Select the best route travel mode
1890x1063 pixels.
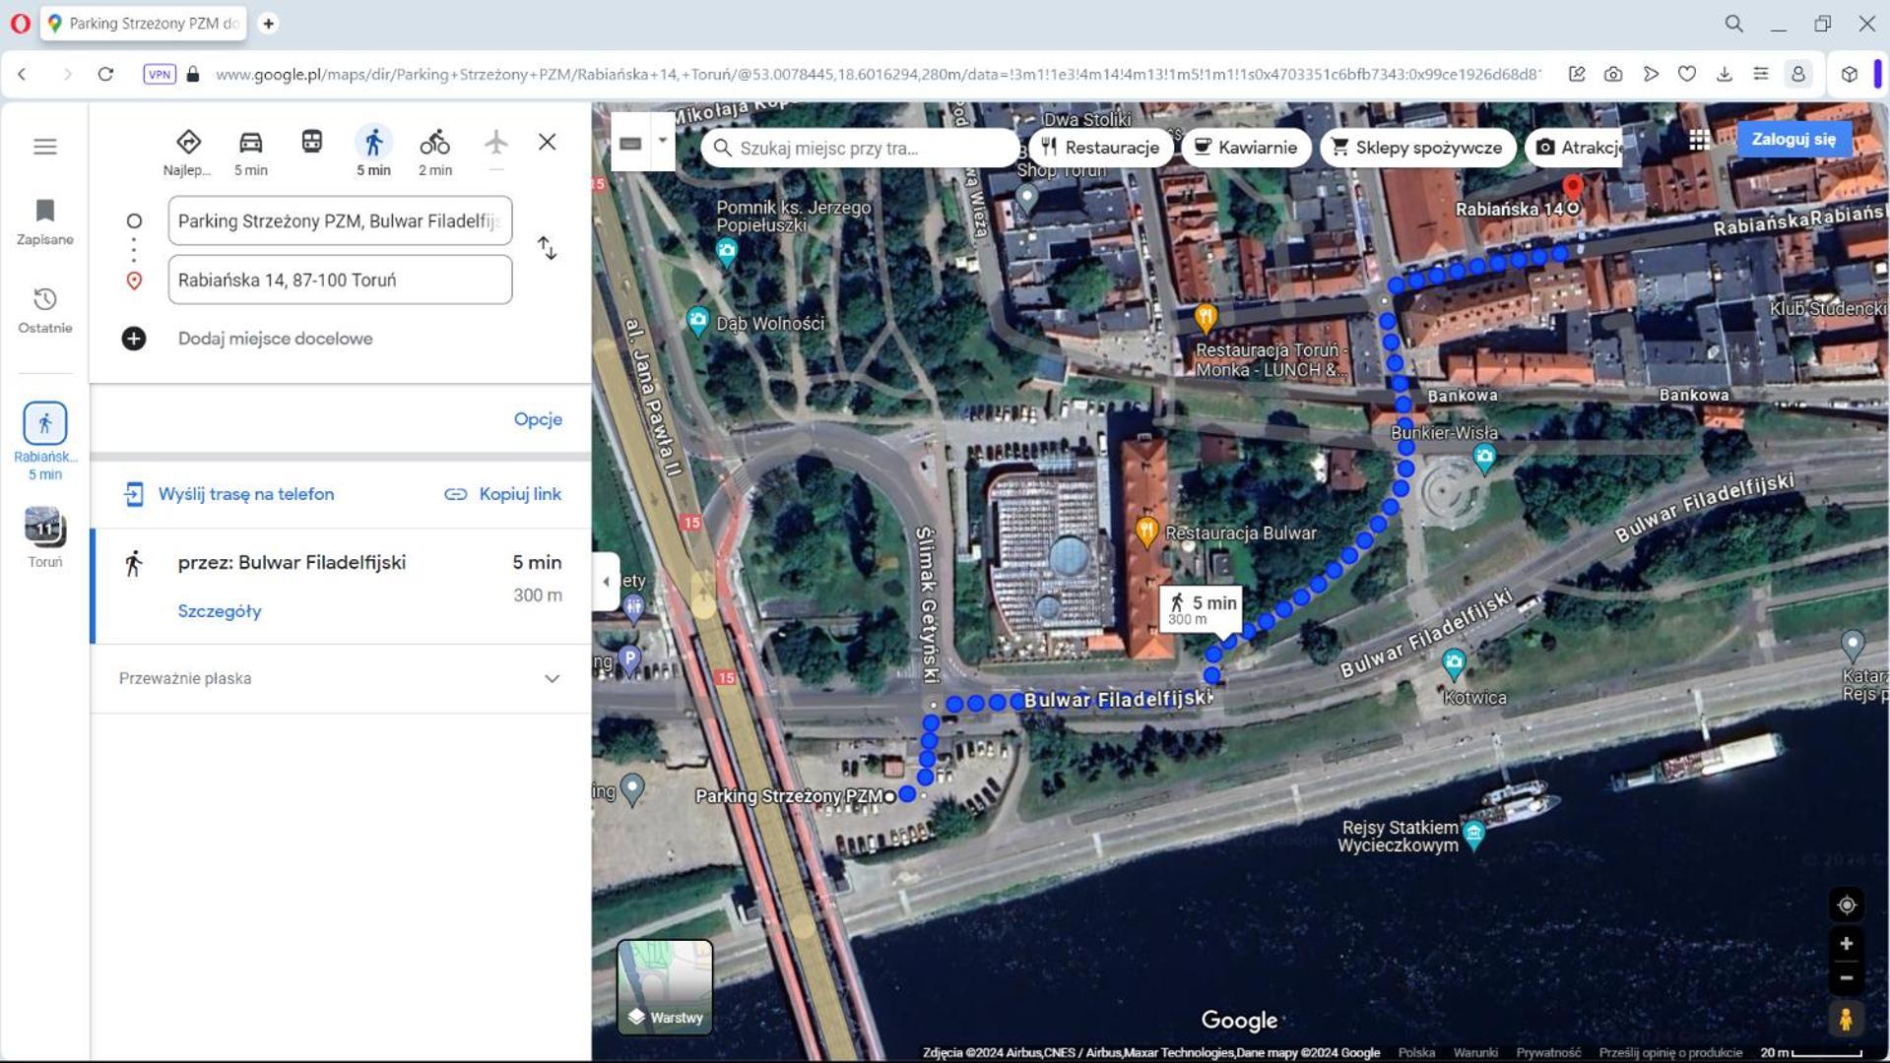pos(187,152)
